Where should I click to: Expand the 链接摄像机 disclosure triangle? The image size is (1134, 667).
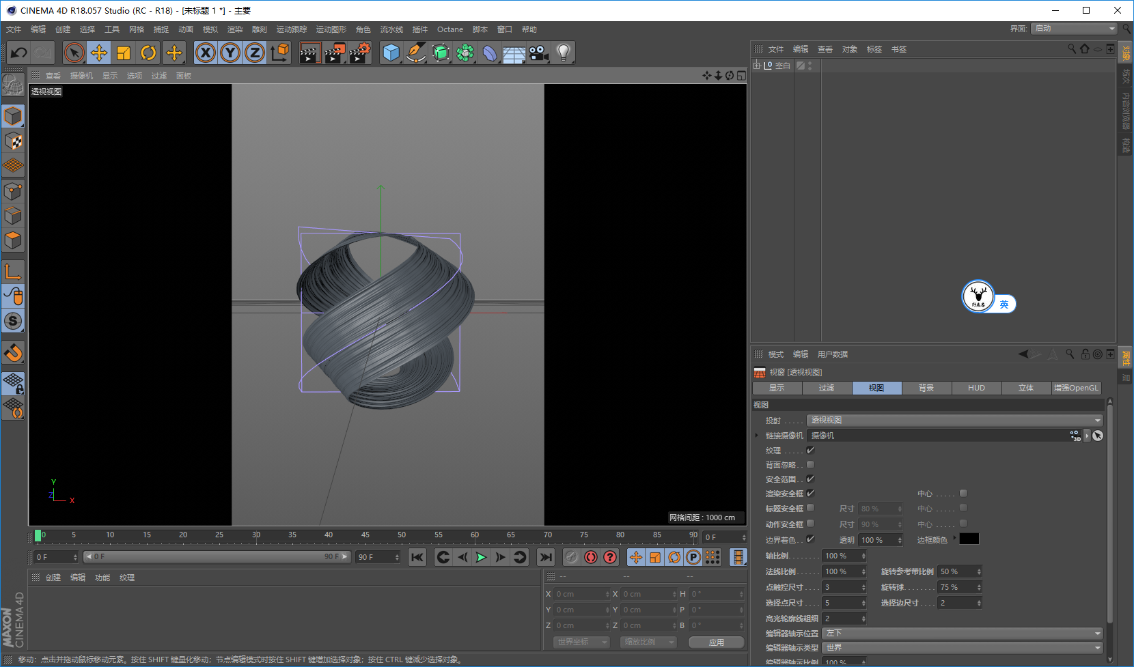pyautogui.click(x=757, y=436)
